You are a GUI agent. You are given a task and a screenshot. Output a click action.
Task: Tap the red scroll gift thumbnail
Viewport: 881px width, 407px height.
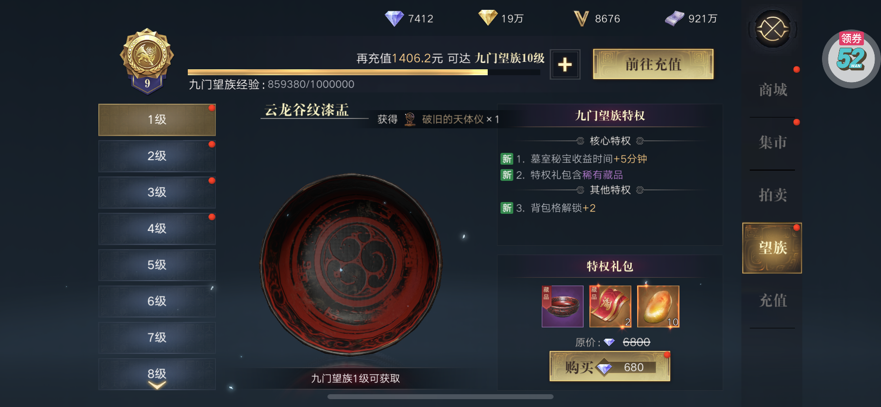click(610, 306)
